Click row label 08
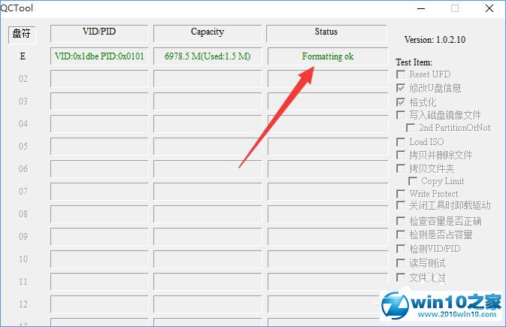 click(x=23, y=214)
